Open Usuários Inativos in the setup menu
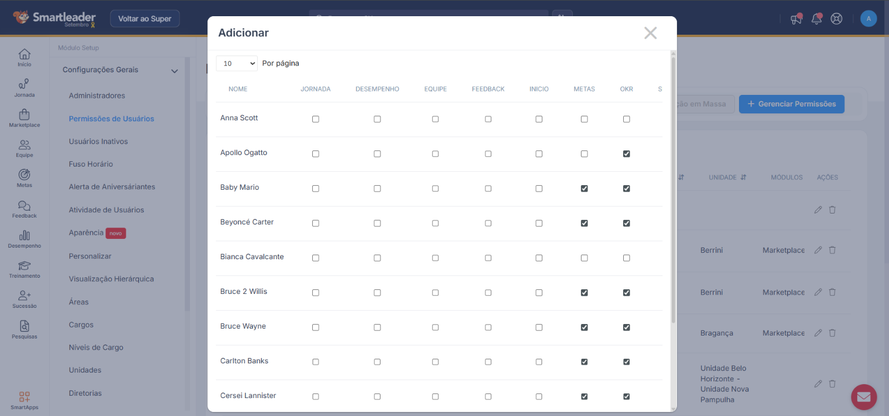Screen dimensions: 889x416 pos(98,141)
